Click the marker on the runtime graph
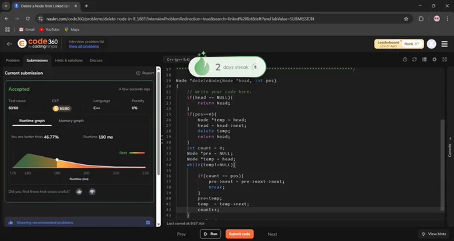Image resolution: width=454 pixels, height=241 pixels. click(x=57, y=160)
